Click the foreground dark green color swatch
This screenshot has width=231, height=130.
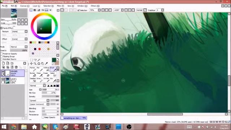click(54, 60)
